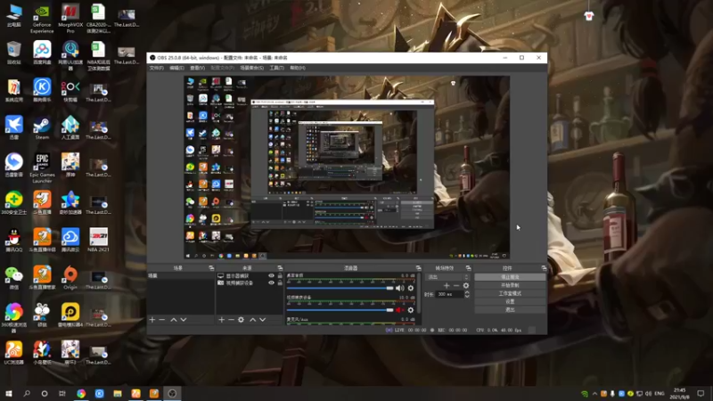Open Settings button in Controls panel
713x401 pixels.
coord(510,301)
